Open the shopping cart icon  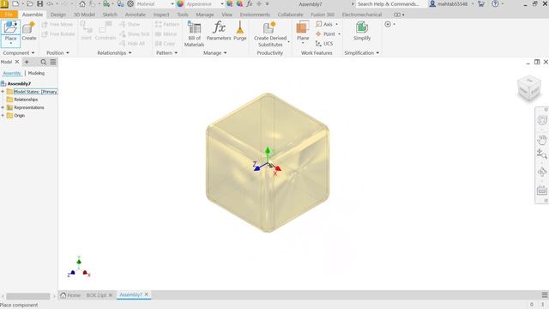pos(481,3)
